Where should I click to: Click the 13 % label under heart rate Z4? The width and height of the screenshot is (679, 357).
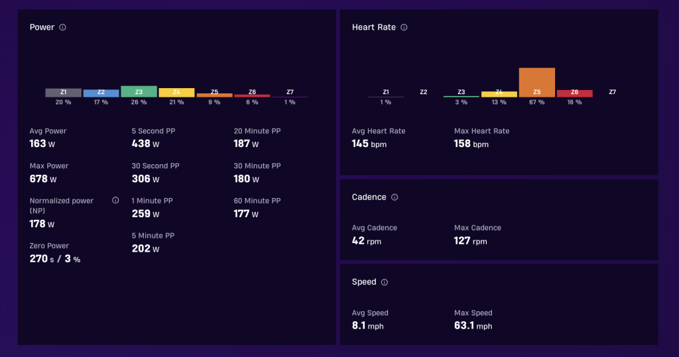click(x=499, y=102)
